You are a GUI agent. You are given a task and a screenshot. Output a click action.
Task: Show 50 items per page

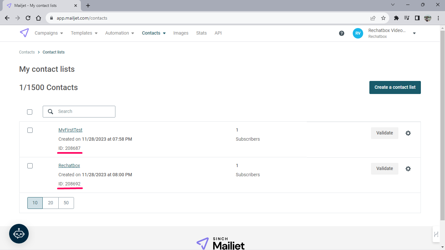66,203
